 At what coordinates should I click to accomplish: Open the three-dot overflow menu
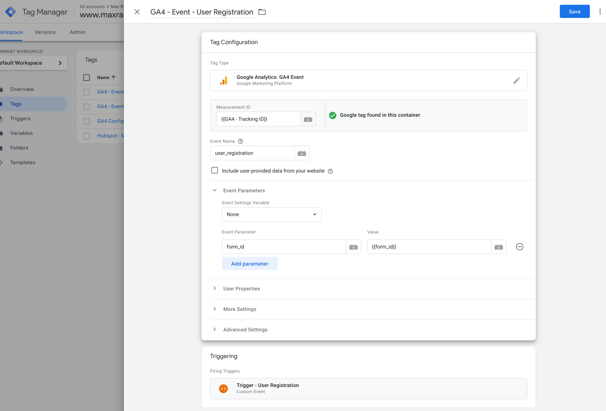click(x=600, y=11)
